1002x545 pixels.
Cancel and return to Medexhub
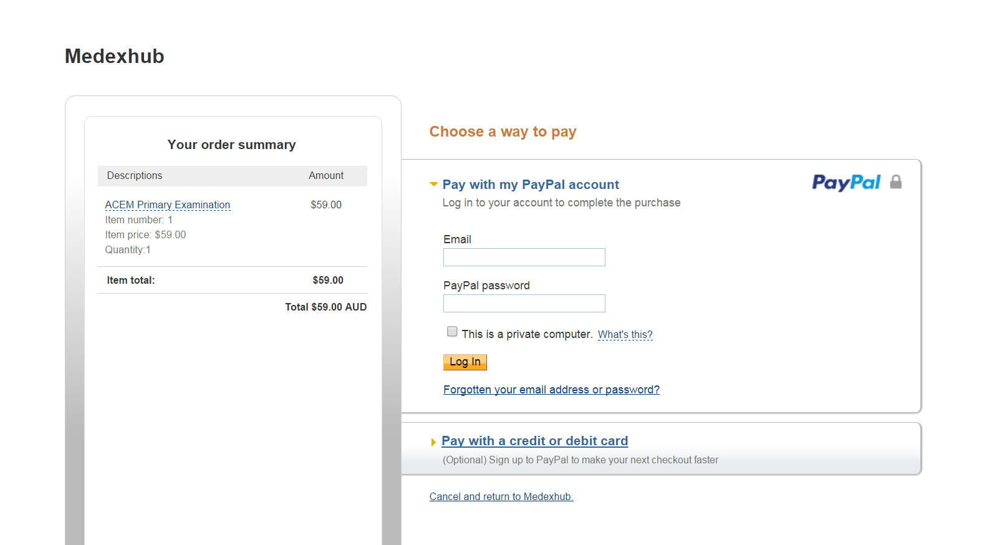click(x=501, y=497)
